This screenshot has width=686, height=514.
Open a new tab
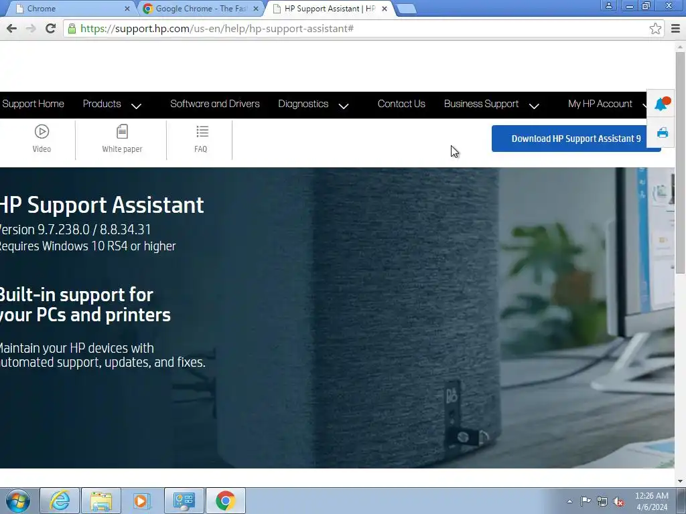(407, 9)
